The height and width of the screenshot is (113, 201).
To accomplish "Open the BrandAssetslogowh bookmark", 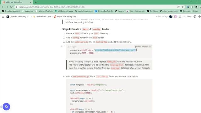I will pyautogui.click(x=11, y=11).
